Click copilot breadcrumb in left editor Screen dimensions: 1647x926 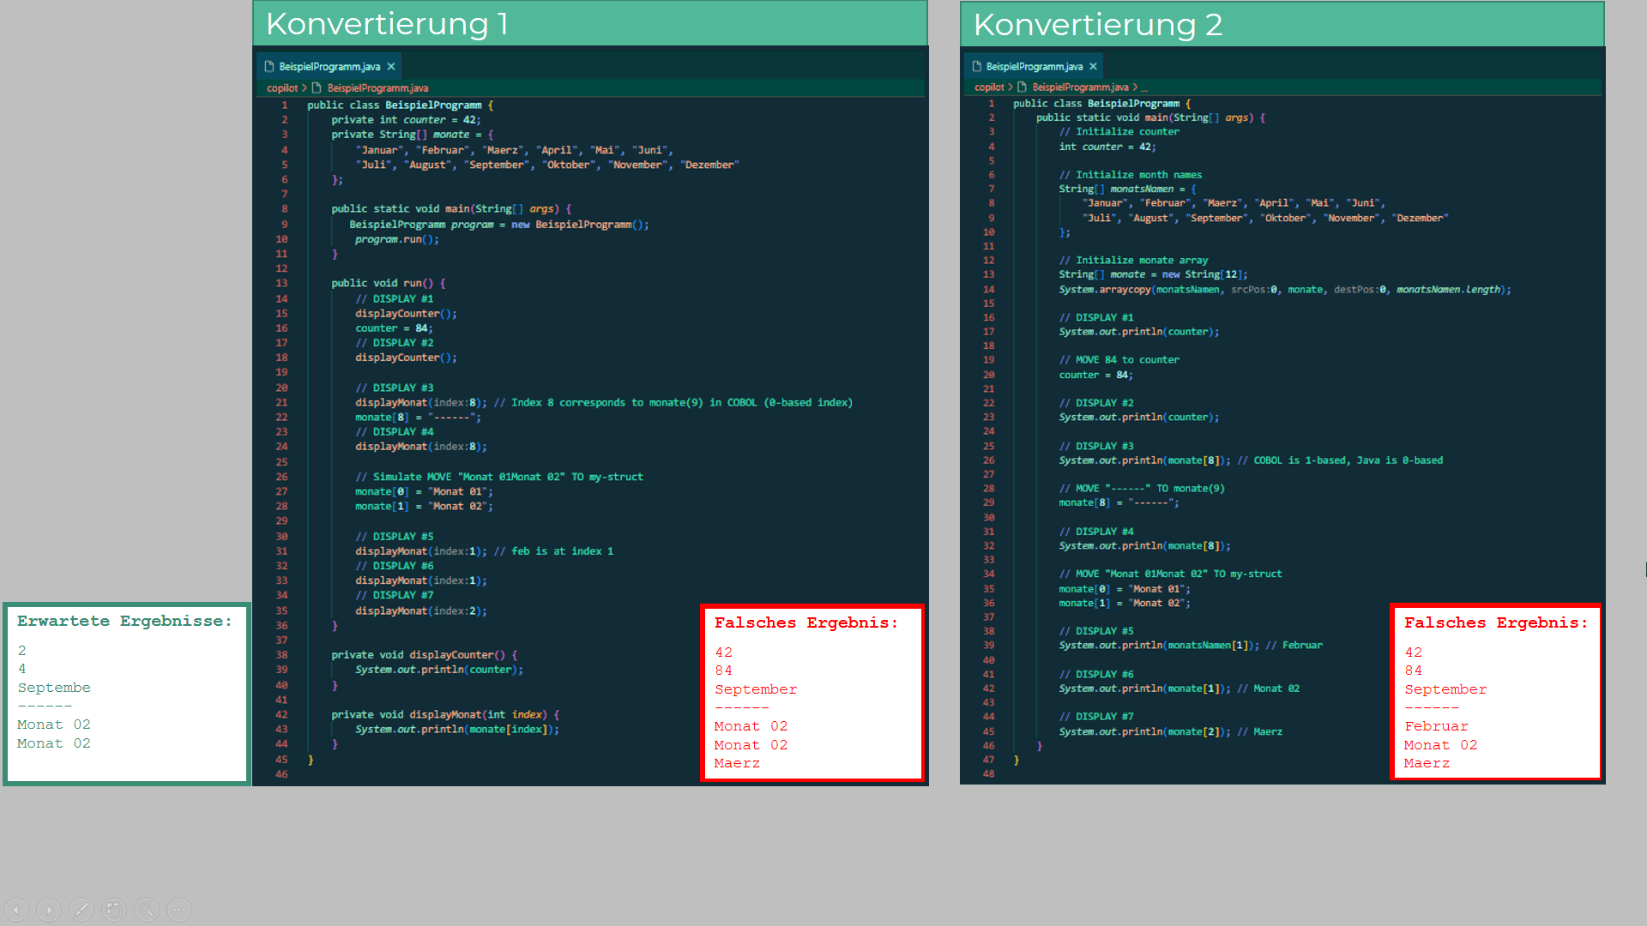[281, 88]
